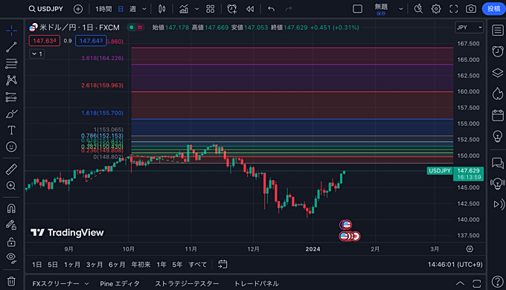
Task: Toggle lock all drawing tools
Action: [11, 242]
